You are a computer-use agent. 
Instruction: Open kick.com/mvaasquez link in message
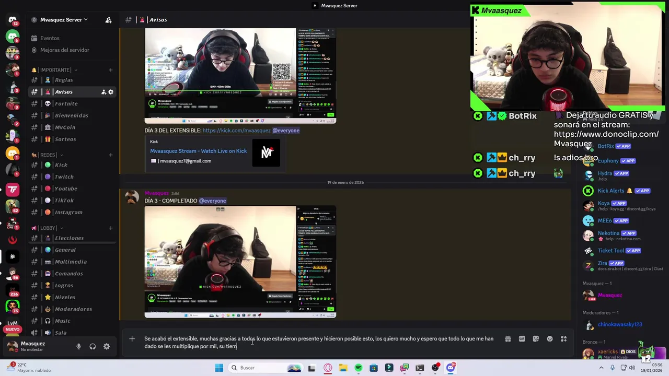click(236, 131)
